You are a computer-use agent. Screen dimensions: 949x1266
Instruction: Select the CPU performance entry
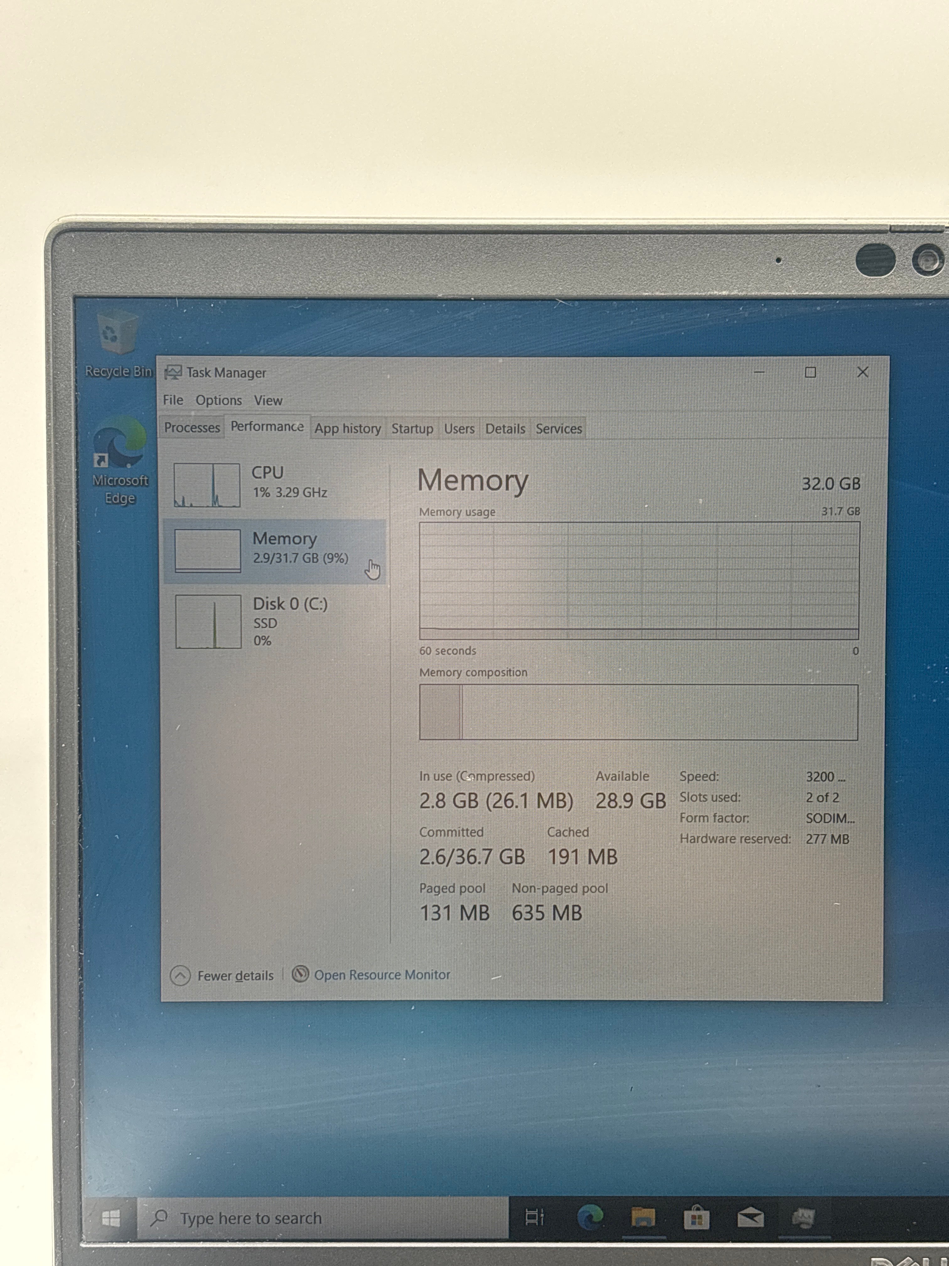click(275, 485)
